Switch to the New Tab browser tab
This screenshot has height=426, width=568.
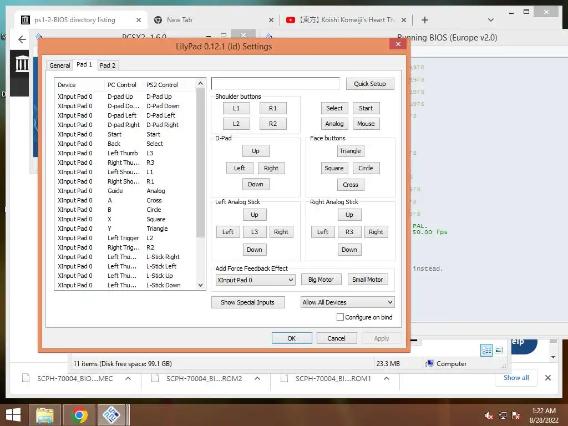point(214,20)
